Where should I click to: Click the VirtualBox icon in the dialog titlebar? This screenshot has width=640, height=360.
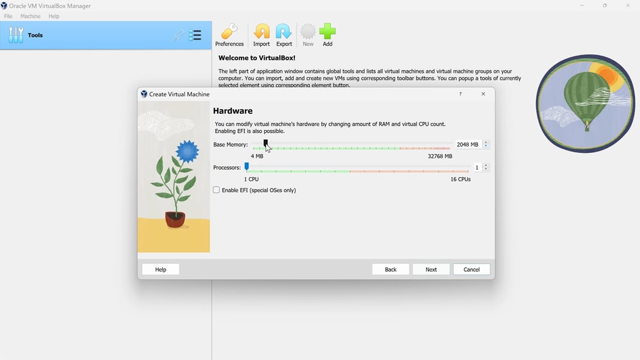click(x=143, y=94)
